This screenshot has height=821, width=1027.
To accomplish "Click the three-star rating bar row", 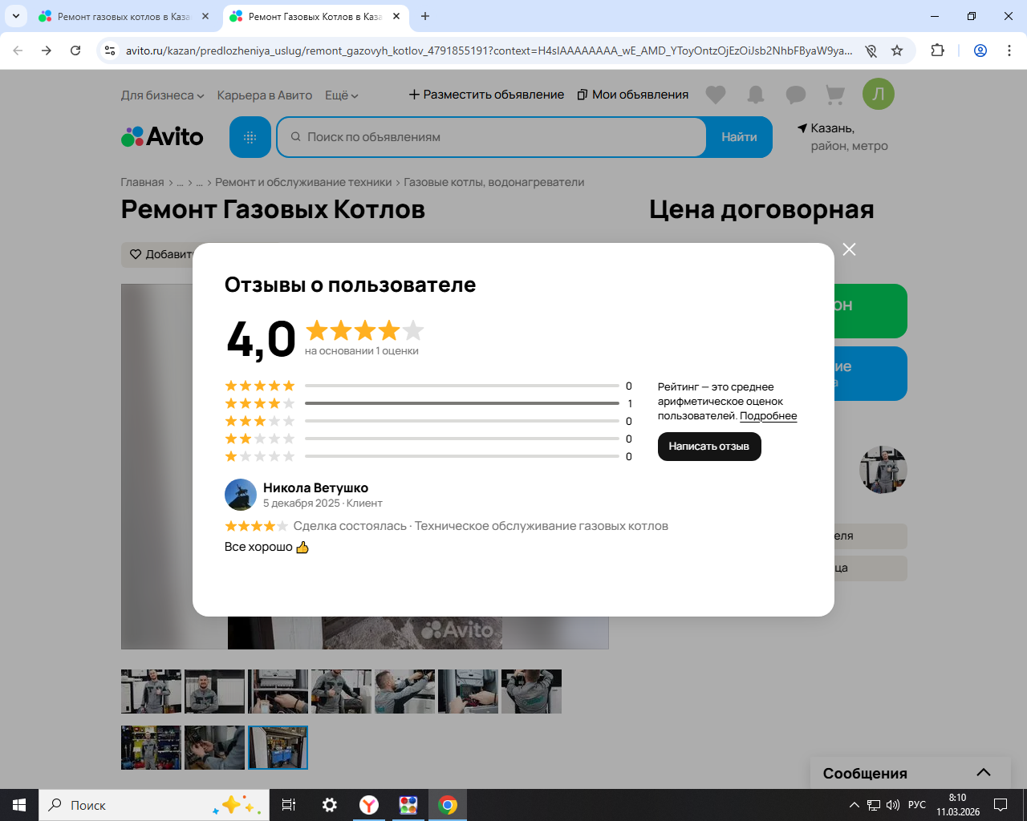I will [x=428, y=421].
